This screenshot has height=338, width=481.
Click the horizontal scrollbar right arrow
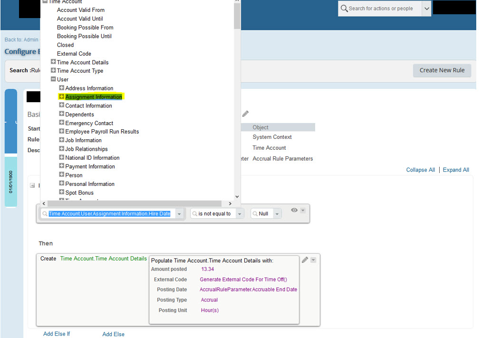(230, 203)
